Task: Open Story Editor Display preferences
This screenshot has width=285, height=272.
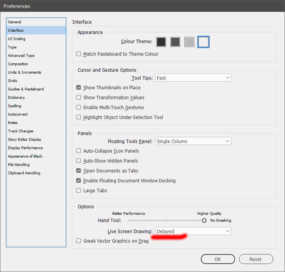Action: 36,139
